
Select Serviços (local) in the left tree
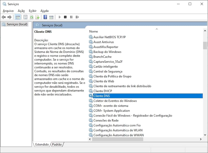click(x=17, y=24)
